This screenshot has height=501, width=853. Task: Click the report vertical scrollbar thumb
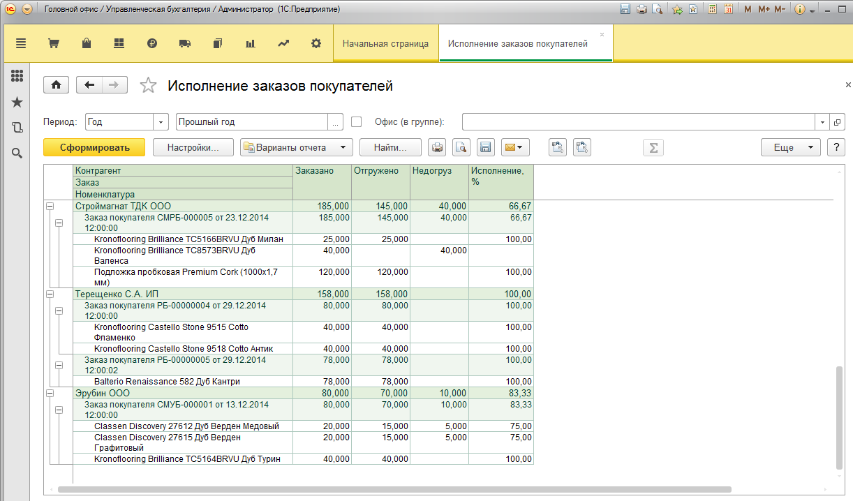tap(840, 417)
